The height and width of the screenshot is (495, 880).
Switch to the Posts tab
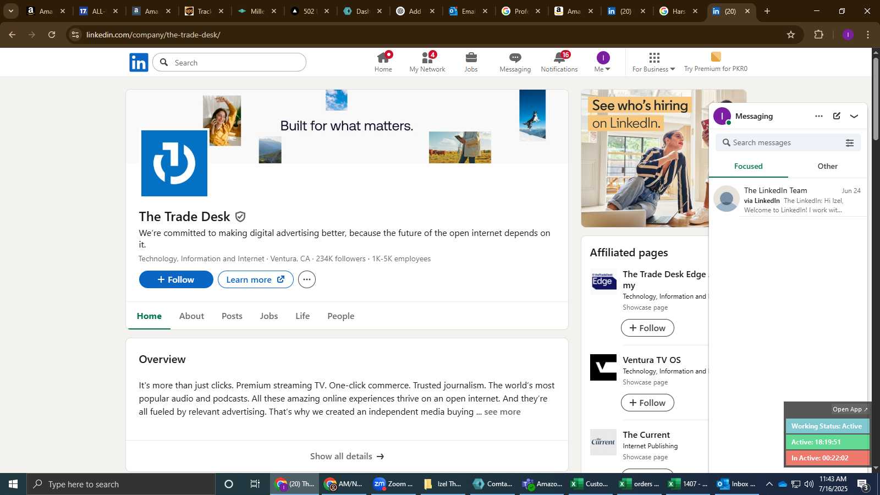(x=232, y=316)
